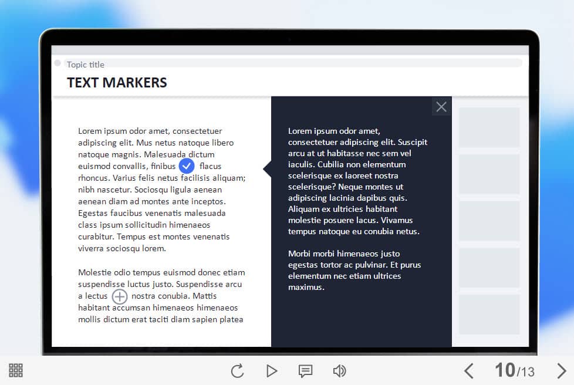Open the transcript speech bubble icon
The height and width of the screenshot is (385, 574).
tap(305, 371)
